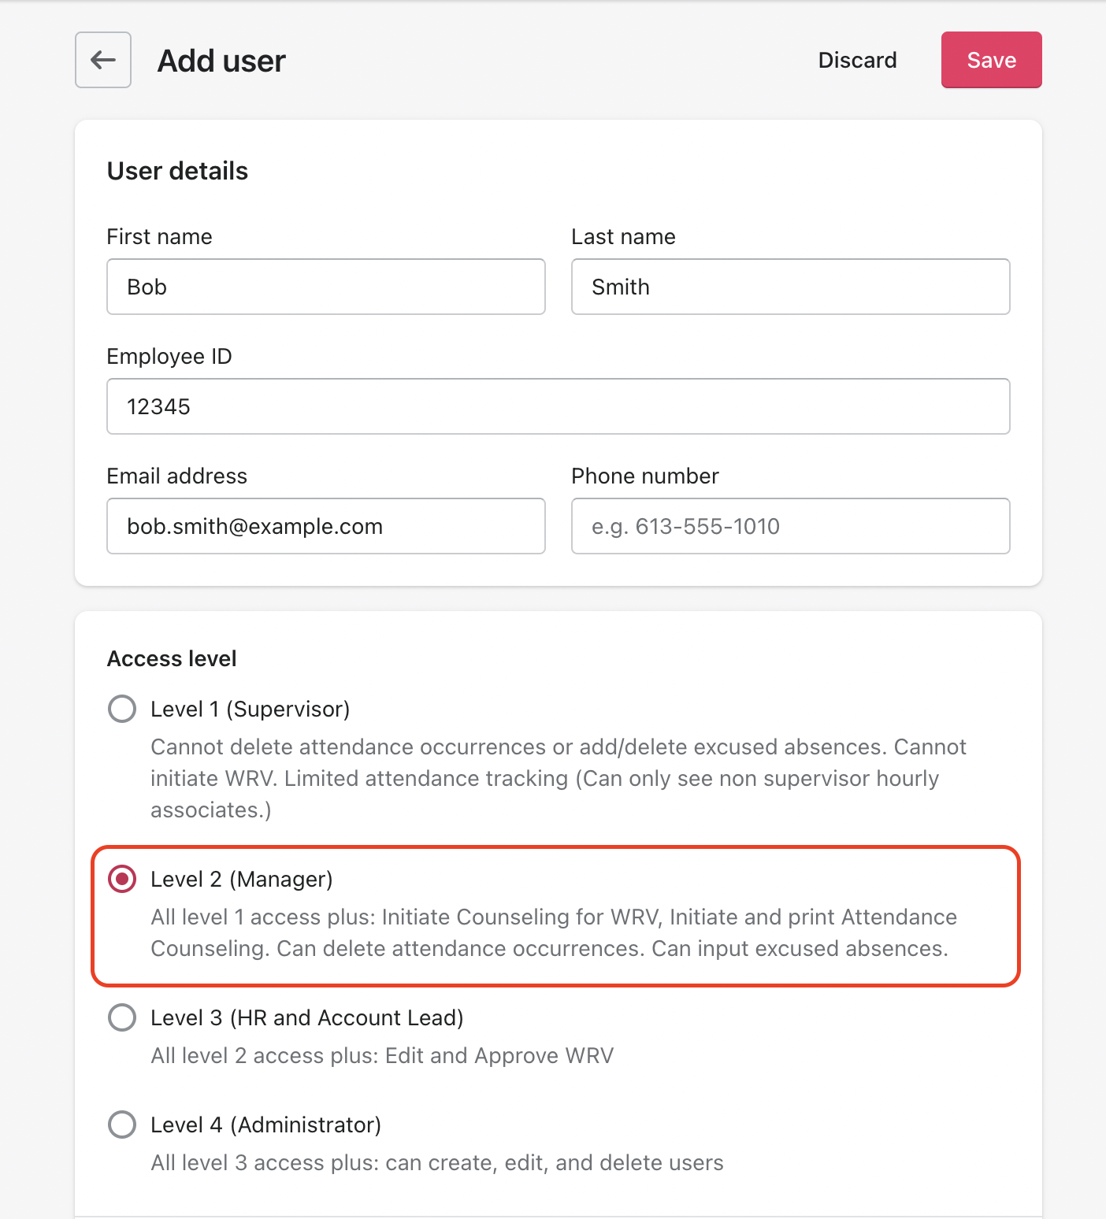This screenshot has height=1219, width=1106.
Task: Select the Level 2 (Manager) radio button
Action: (122, 879)
